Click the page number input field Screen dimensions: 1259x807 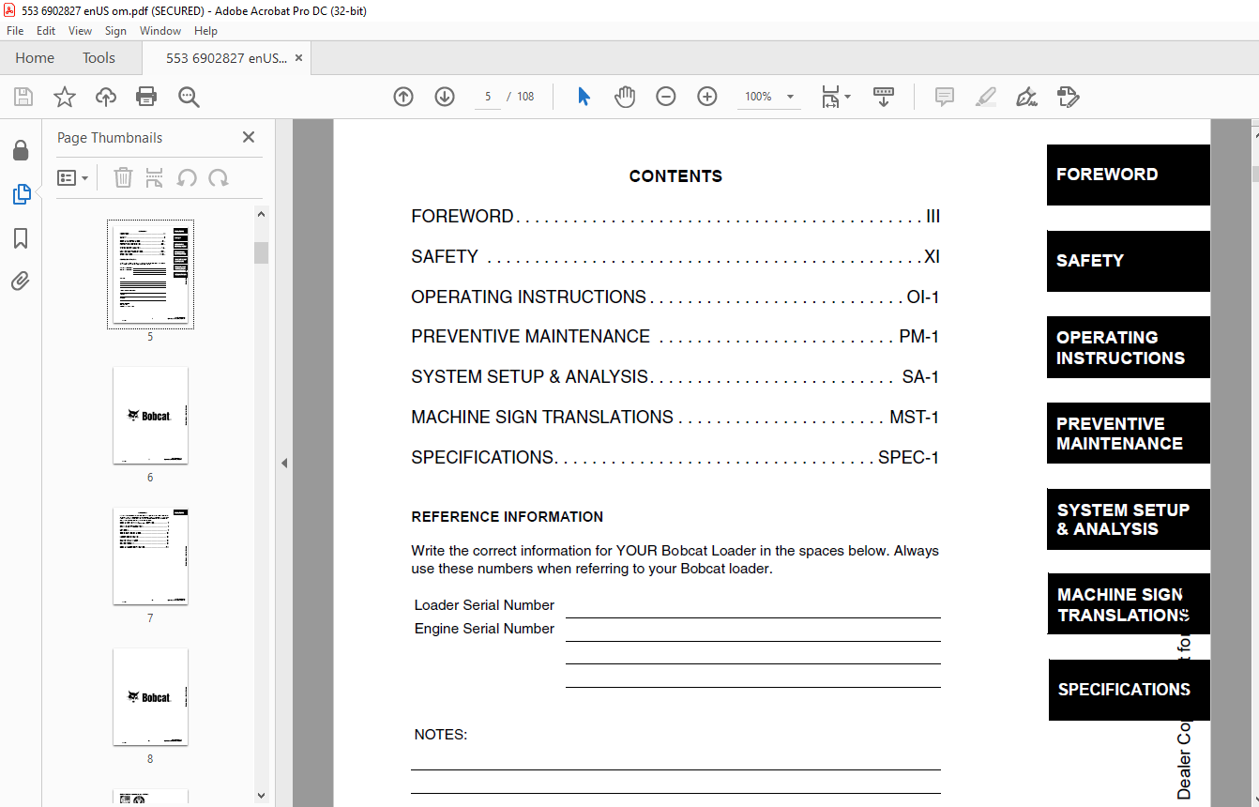click(488, 97)
